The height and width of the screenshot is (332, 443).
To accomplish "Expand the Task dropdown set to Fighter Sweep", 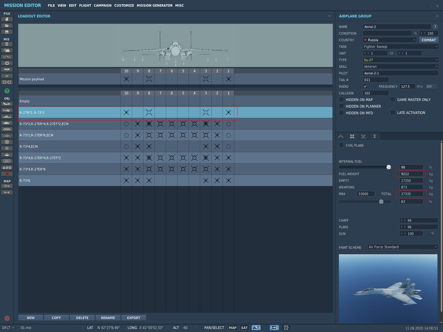I will [x=400, y=46].
